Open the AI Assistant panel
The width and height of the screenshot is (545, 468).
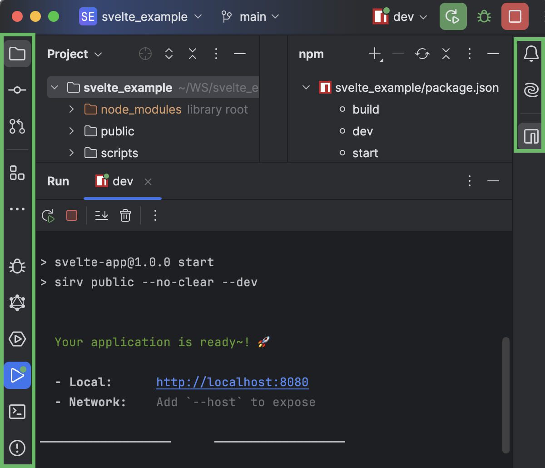pos(530,90)
